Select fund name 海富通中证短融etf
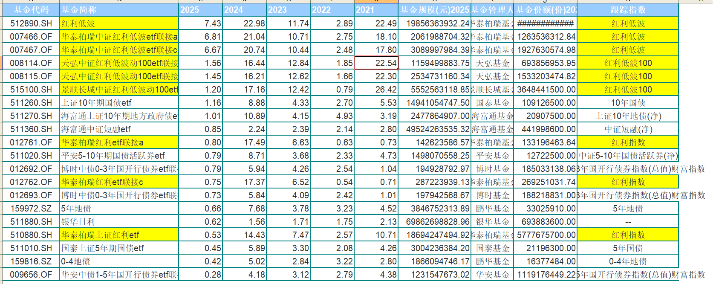The width and height of the screenshot is (719, 290). click(x=119, y=129)
